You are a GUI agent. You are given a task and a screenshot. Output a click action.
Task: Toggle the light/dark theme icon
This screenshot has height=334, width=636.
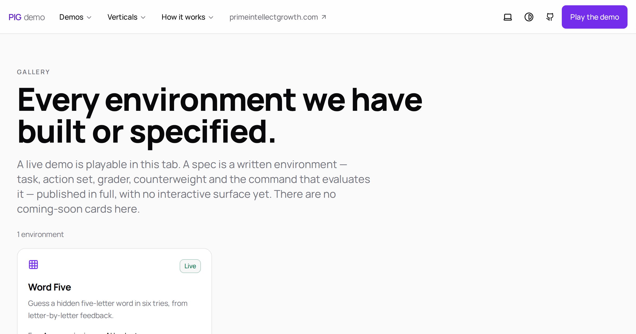coord(529,17)
